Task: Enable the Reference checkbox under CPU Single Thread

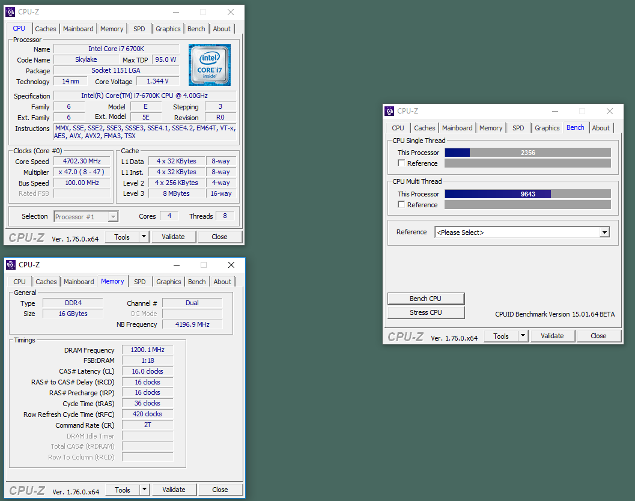Action: (401, 163)
